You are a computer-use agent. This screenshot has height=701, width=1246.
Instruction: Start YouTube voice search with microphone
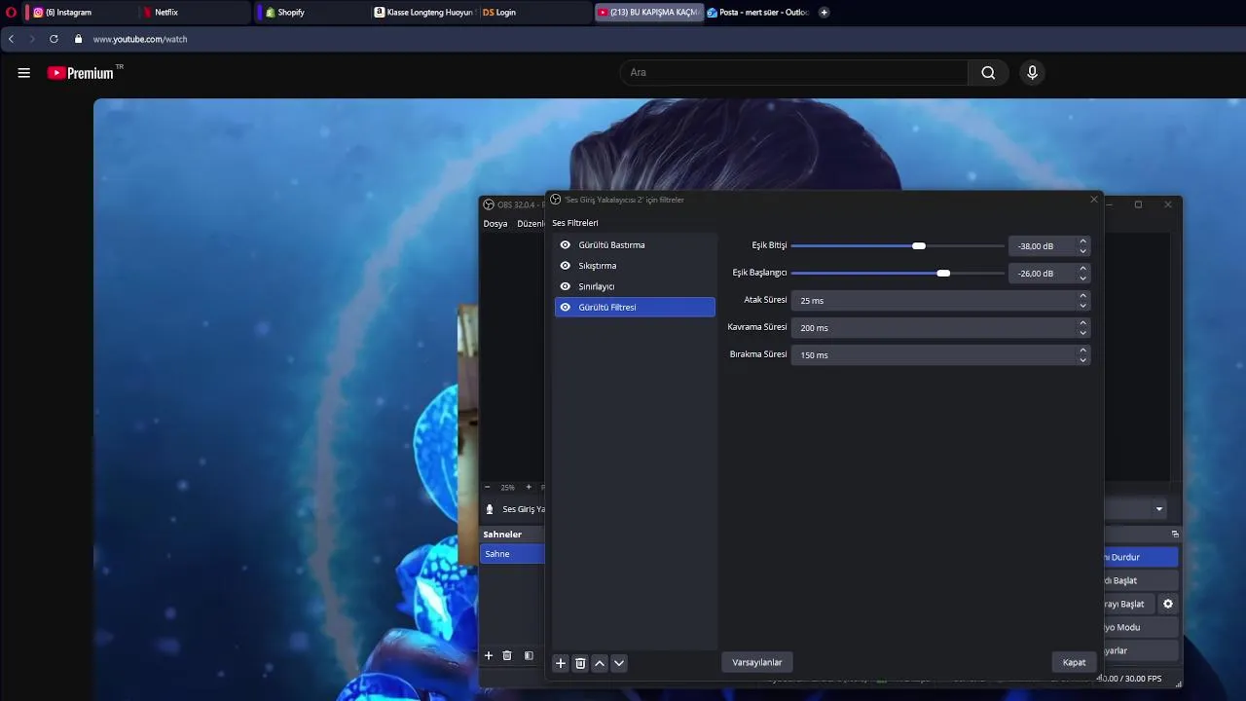(x=1033, y=73)
